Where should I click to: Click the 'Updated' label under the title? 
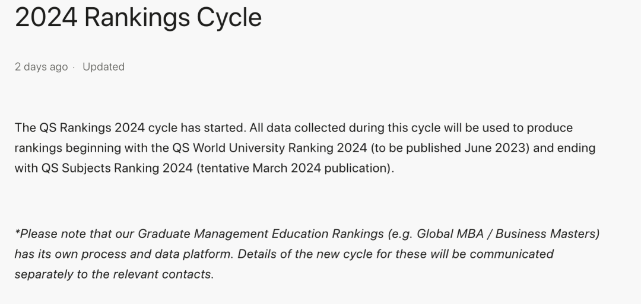click(103, 67)
